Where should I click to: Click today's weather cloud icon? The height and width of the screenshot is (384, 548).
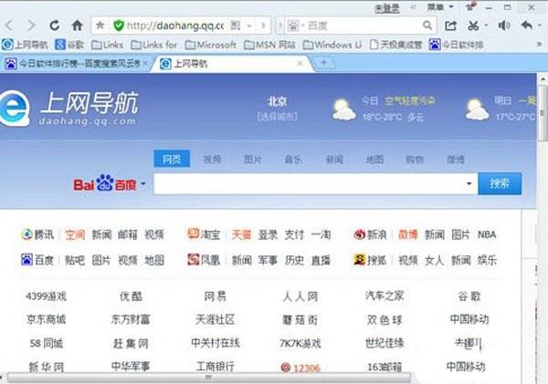pos(343,109)
